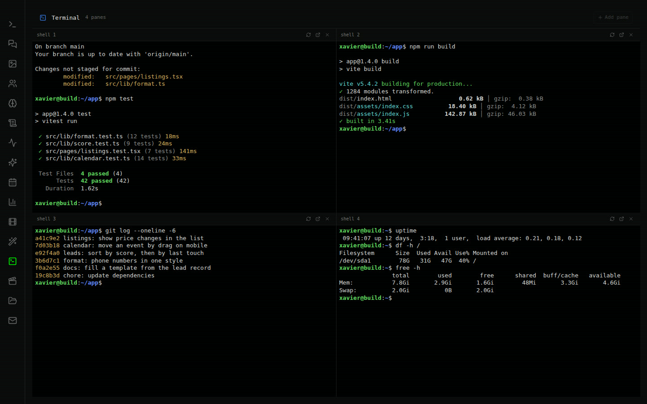Screen dimensions: 647x404
Task: Close the shell 4 pane
Action: 631,219
